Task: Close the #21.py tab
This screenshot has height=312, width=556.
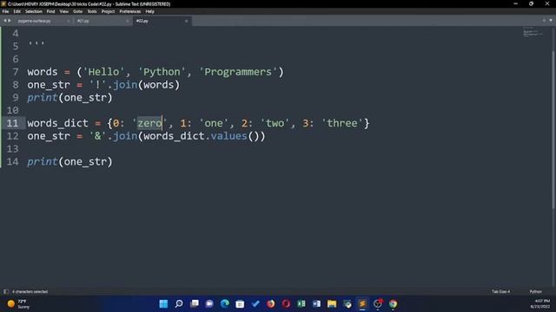Action: pos(128,21)
